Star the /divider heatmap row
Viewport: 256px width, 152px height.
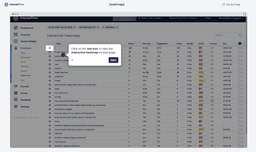pos(242,97)
